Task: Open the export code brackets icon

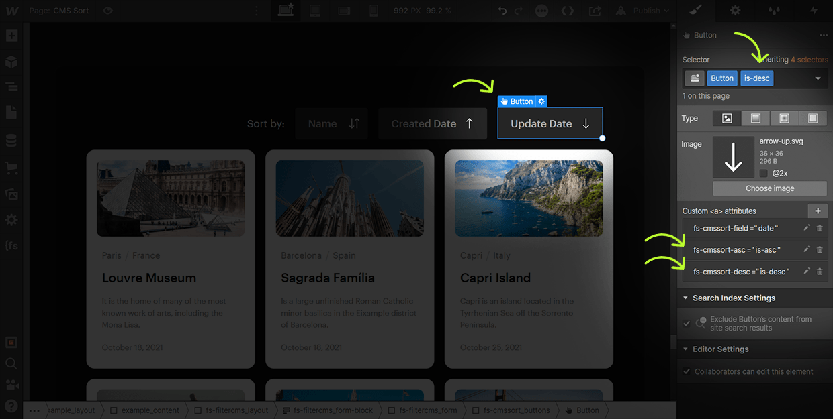Action: (568, 11)
